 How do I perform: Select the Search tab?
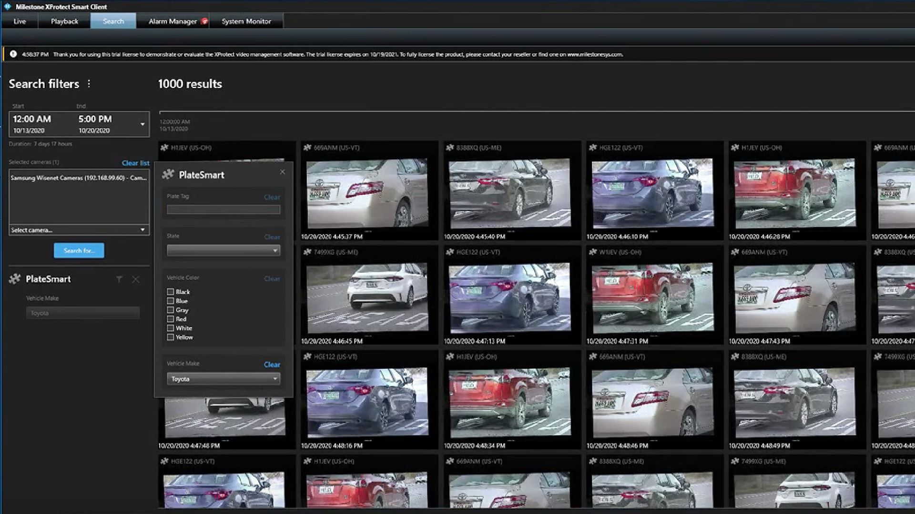113,21
